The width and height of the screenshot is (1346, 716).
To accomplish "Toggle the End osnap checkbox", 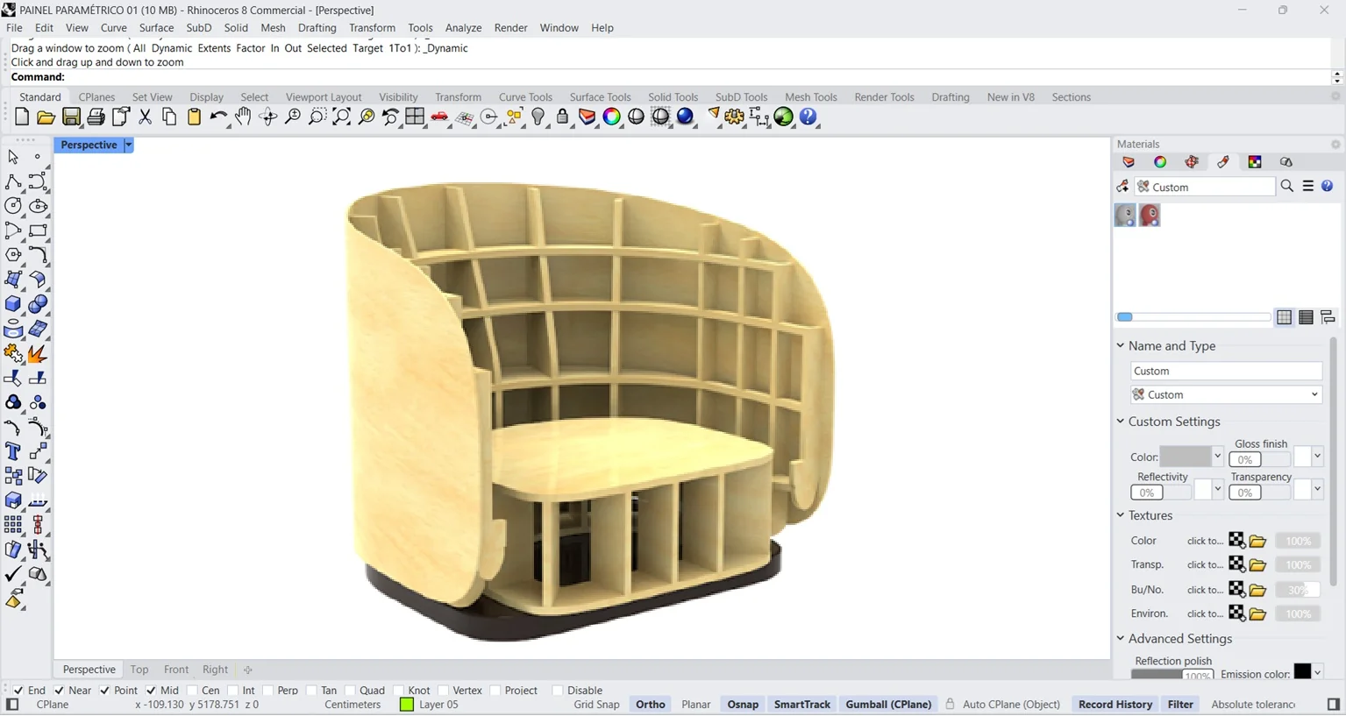I will 18,691.
